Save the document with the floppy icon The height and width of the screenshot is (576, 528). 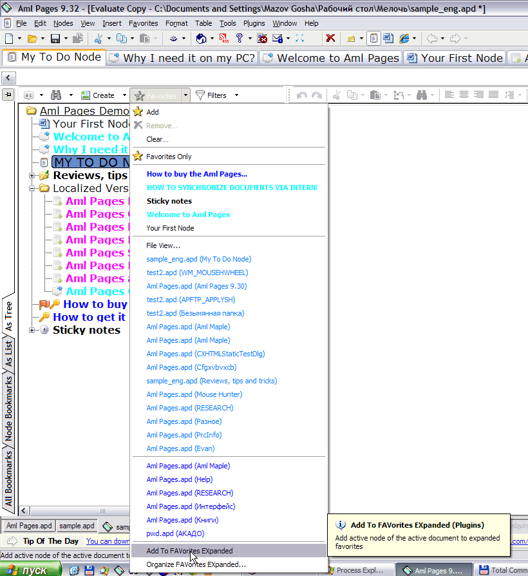tap(55, 38)
